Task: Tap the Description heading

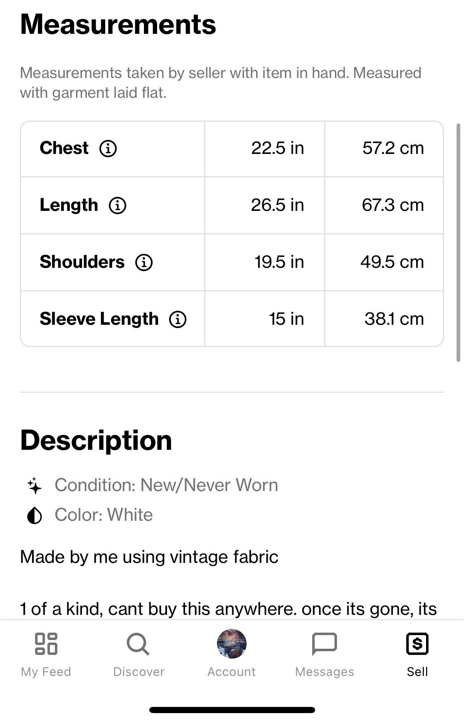Action: [x=96, y=440]
